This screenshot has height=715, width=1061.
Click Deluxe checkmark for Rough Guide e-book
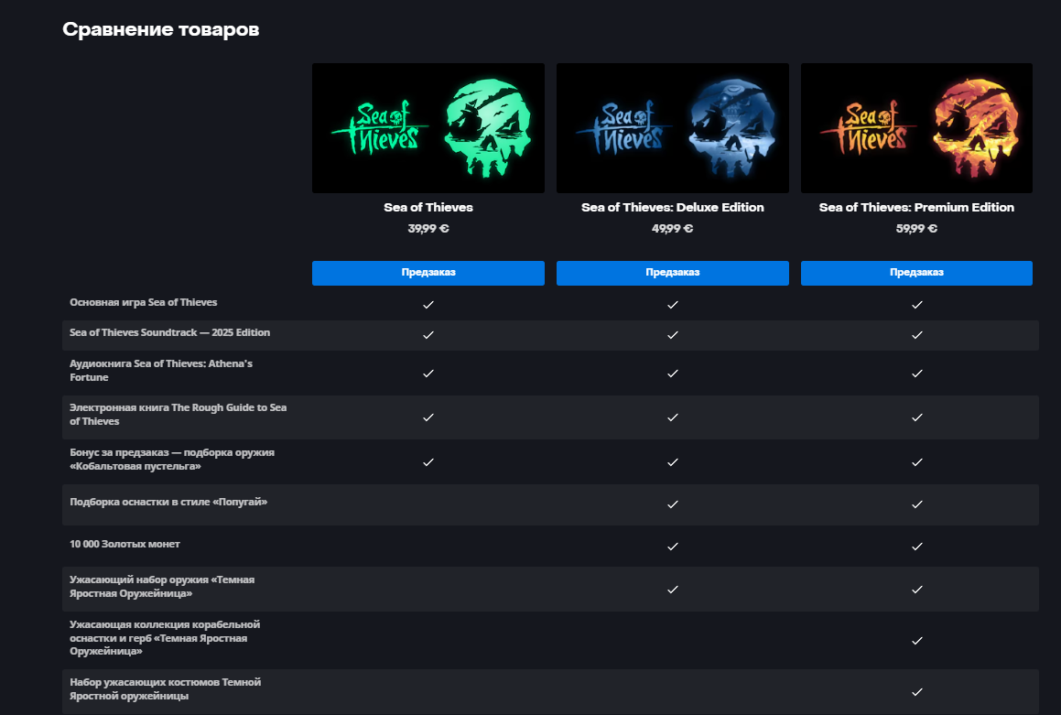[673, 417]
